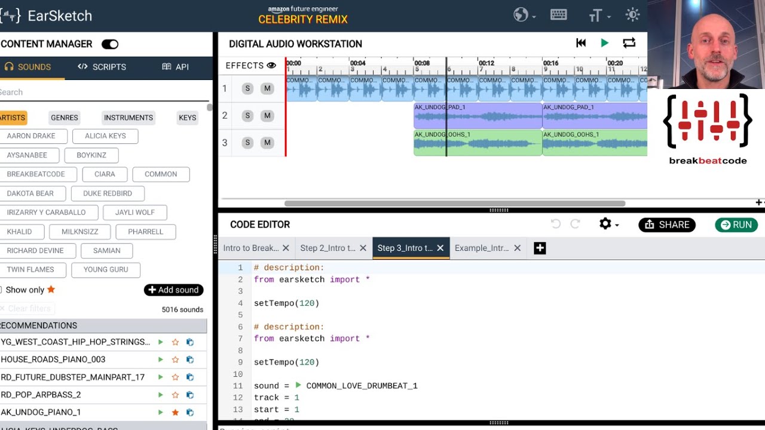The height and width of the screenshot is (430, 765).
Task: Switch color theme with sun icon
Action: pos(632,15)
